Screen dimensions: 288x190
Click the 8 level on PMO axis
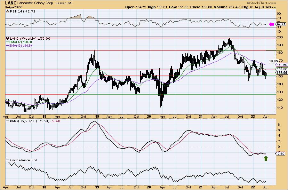pos(279,125)
